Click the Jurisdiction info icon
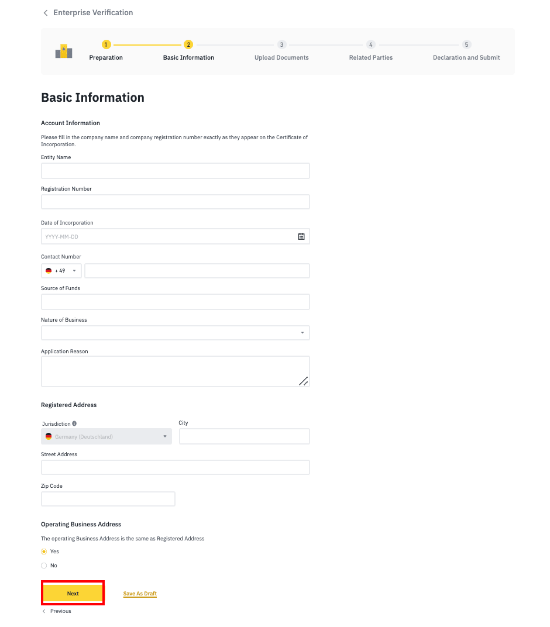This screenshot has width=550, height=627. pos(74,423)
